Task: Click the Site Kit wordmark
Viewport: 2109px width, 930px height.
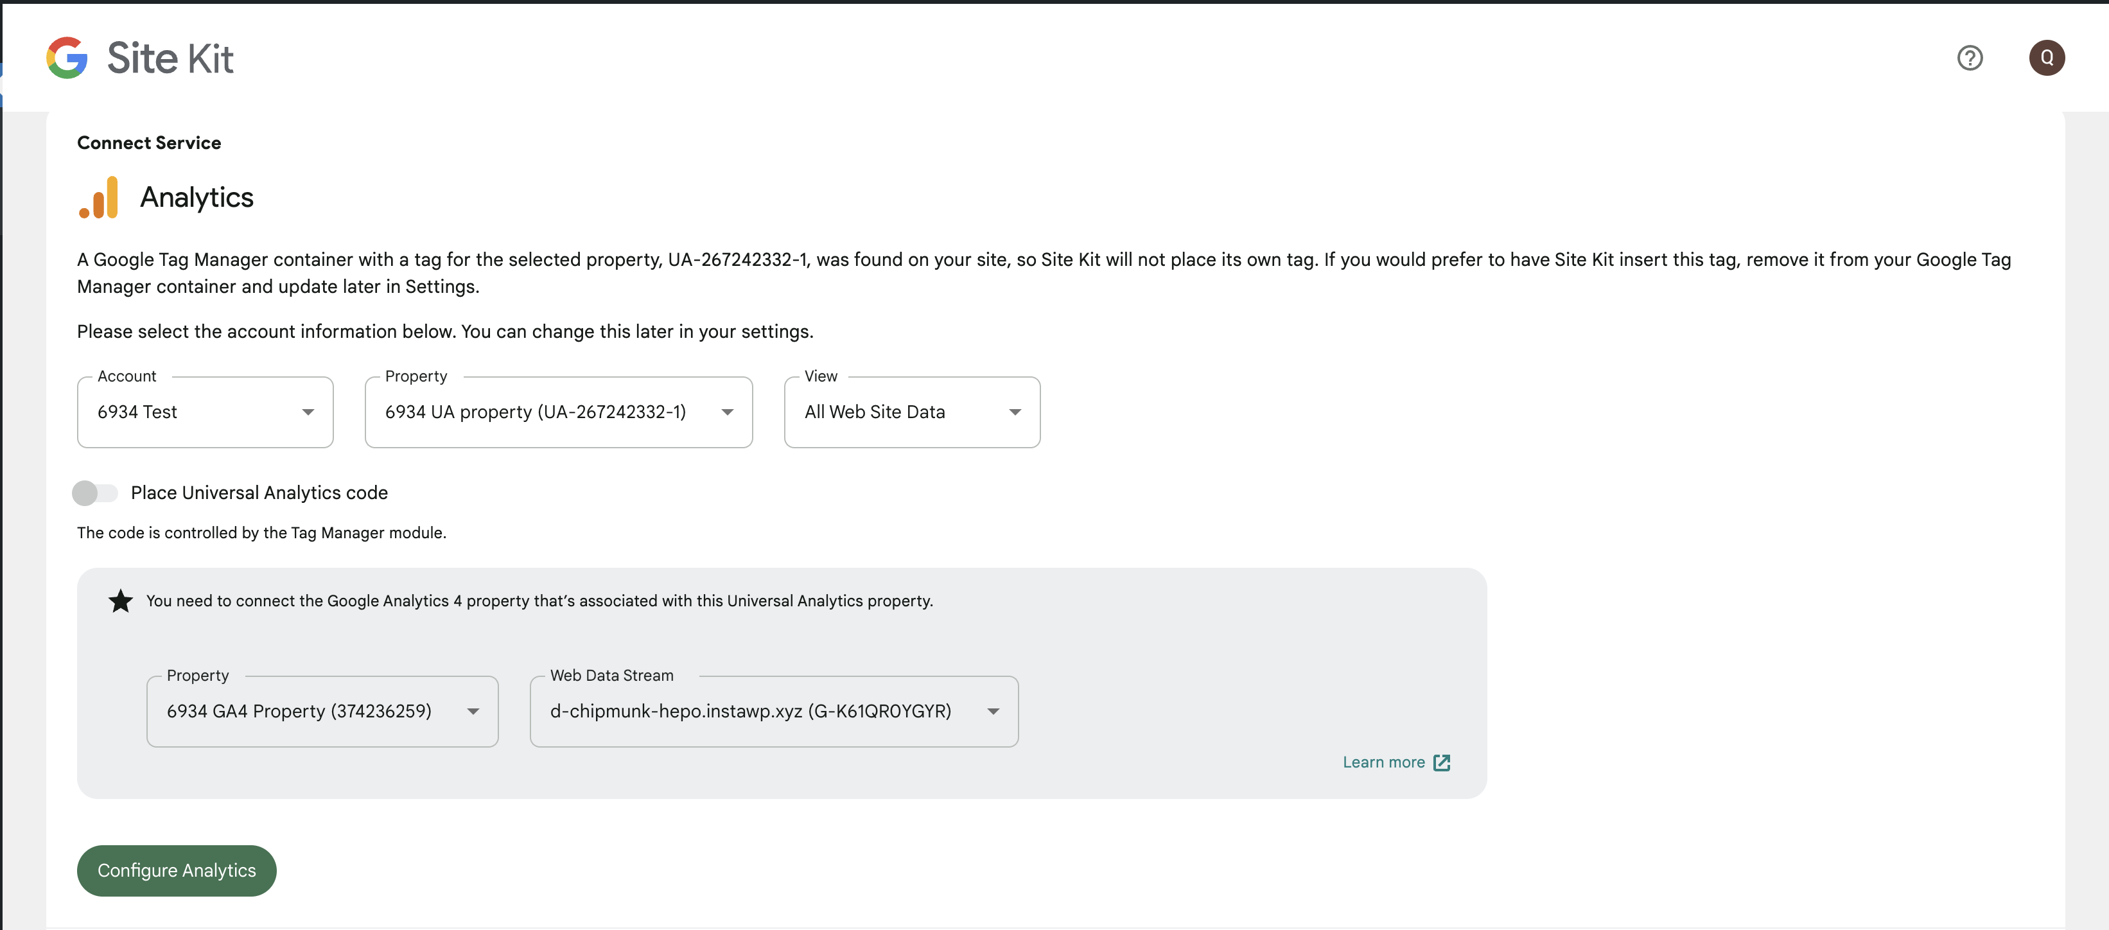Action: [170, 57]
